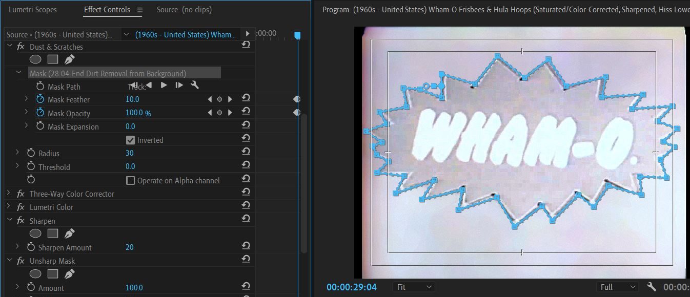690x297 pixels.
Task: Open mask tracking options wrench
Action: coord(194,86)
